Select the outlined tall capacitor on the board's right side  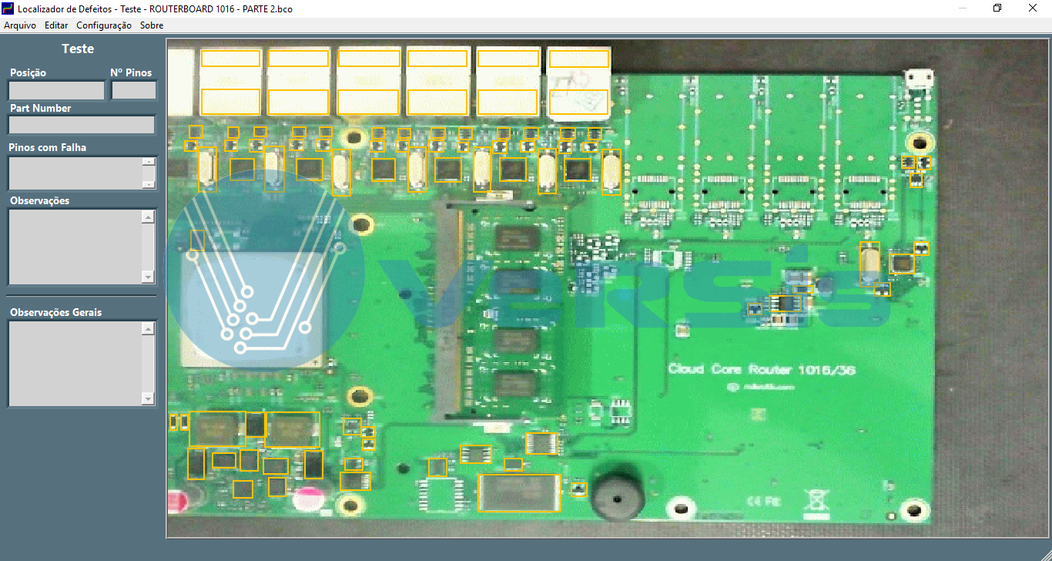[869, 264]
